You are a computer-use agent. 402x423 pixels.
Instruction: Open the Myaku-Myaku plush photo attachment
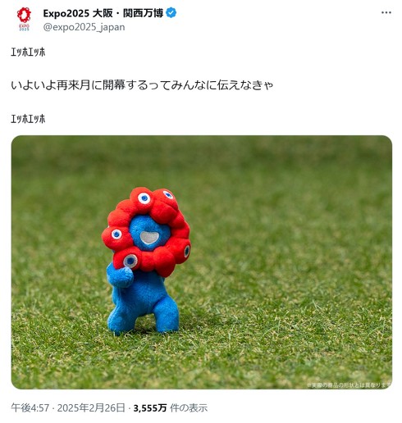pos(202,262)
